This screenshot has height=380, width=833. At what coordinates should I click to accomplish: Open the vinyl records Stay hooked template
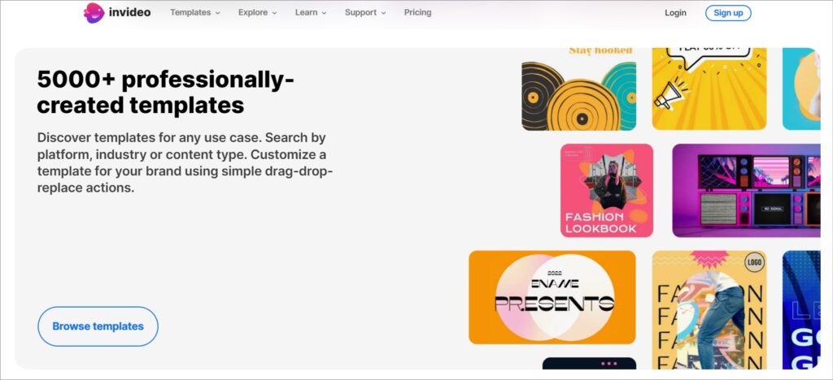[x=578, y=89]
